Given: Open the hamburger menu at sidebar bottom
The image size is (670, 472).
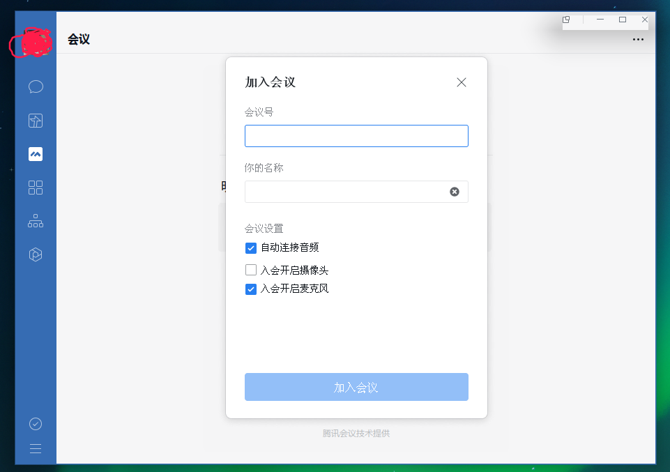Looking at the screenshot, I should tap(35, 448).
